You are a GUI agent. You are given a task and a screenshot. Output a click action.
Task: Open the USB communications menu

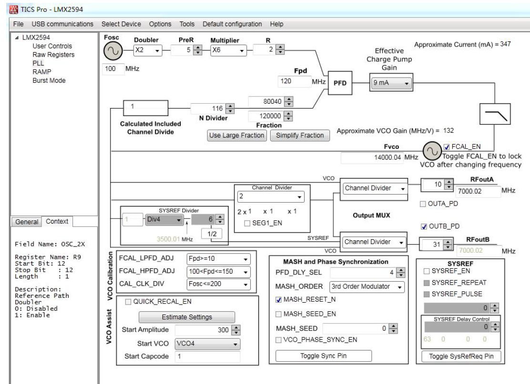(x=62, y=24)
